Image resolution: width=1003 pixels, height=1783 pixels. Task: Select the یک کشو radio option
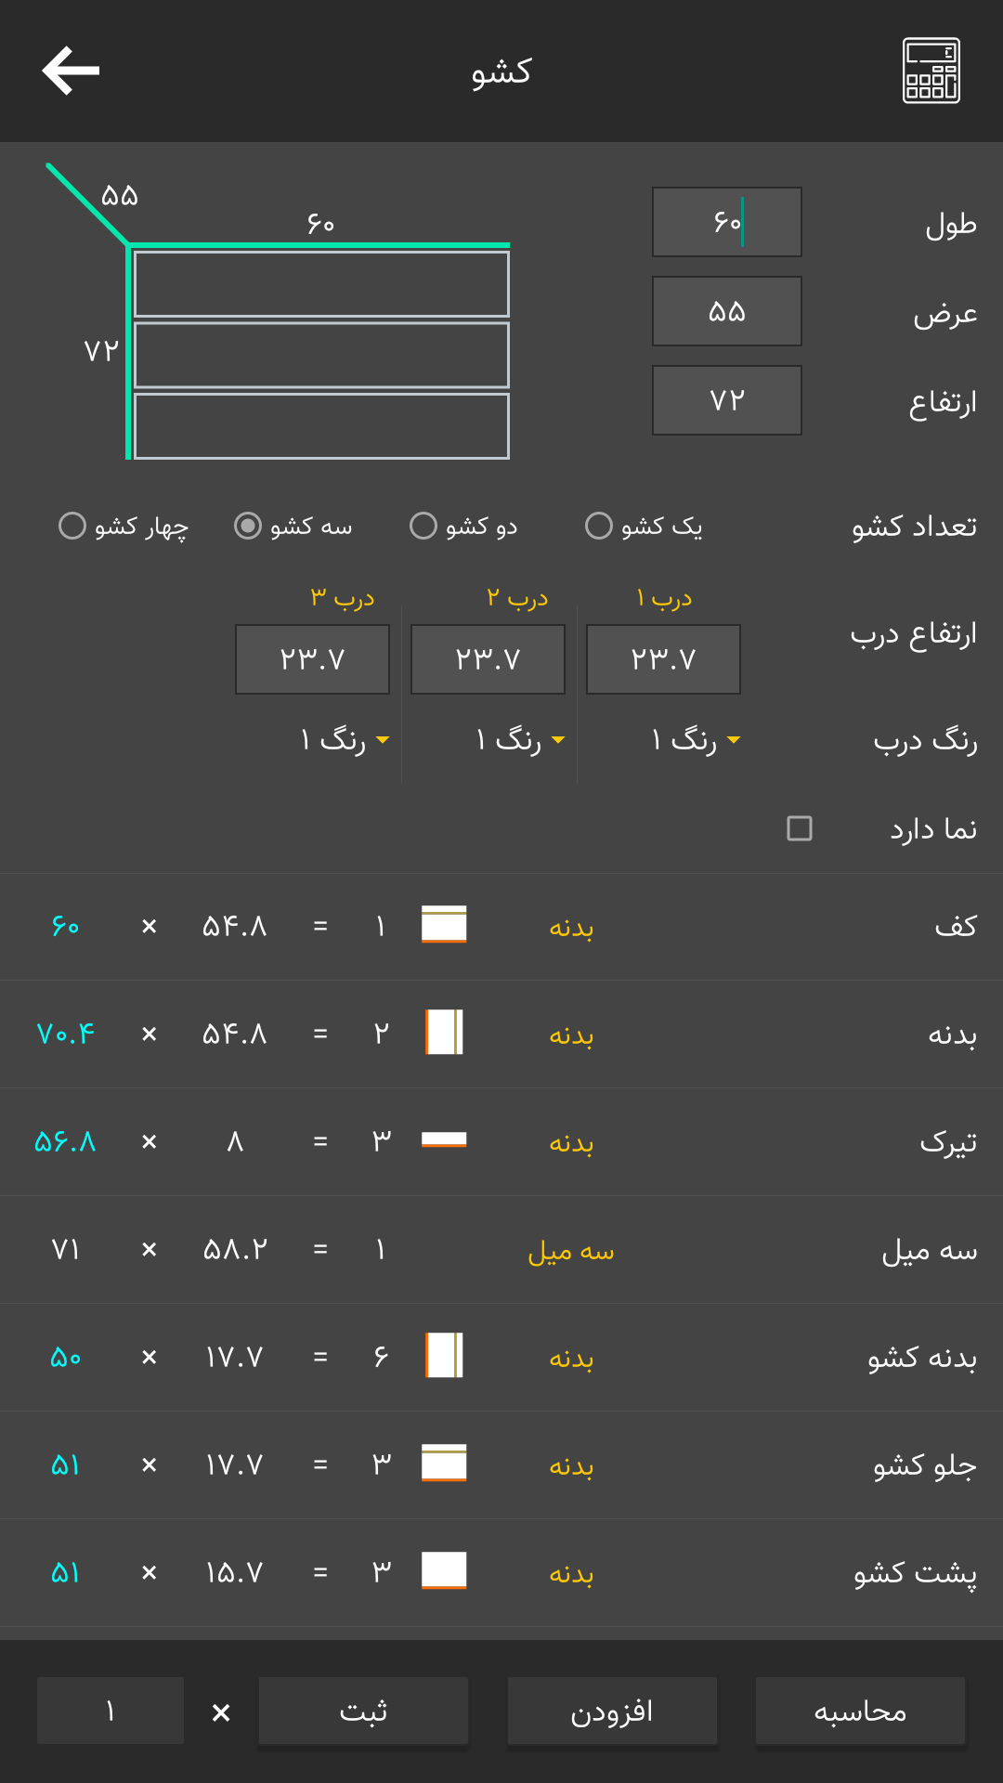(644, 526)
